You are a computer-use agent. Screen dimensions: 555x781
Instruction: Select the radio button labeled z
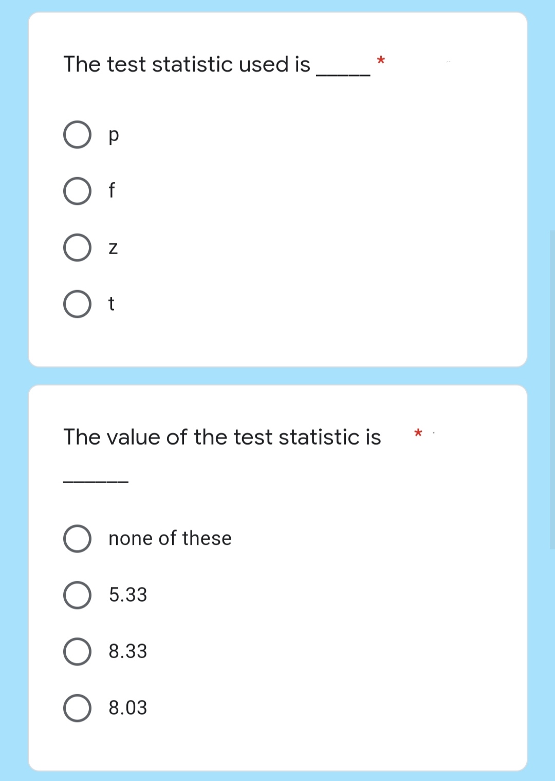(x=77, y=247)
